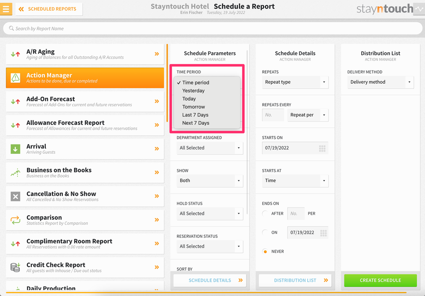The height and width of the screenshot is (296, 425).
Task: Select the Ends On AFTER radio button
Action: pos(265,214)
